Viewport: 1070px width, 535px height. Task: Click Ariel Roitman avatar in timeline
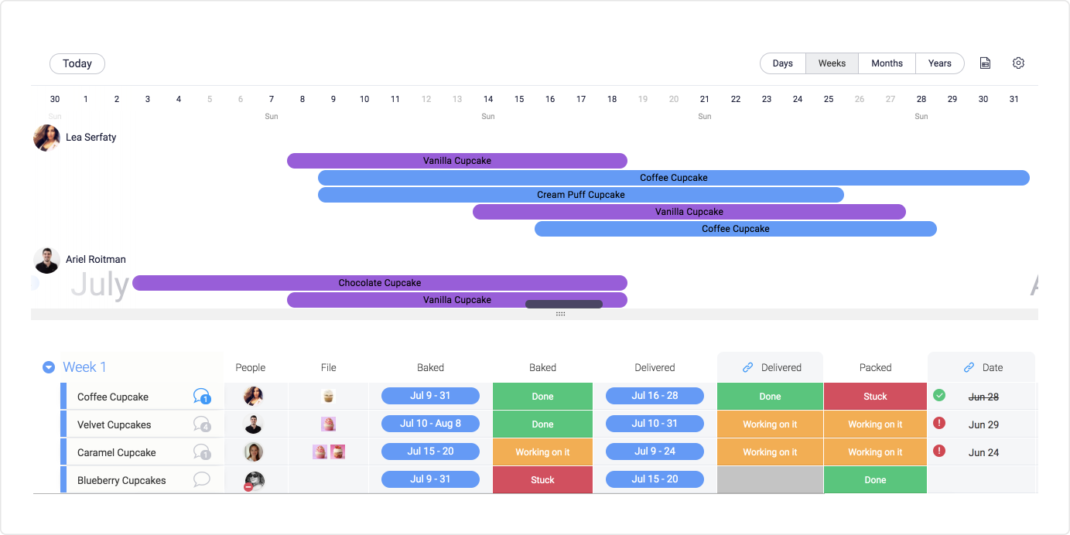pyautogui.click(x=47, y=261)
